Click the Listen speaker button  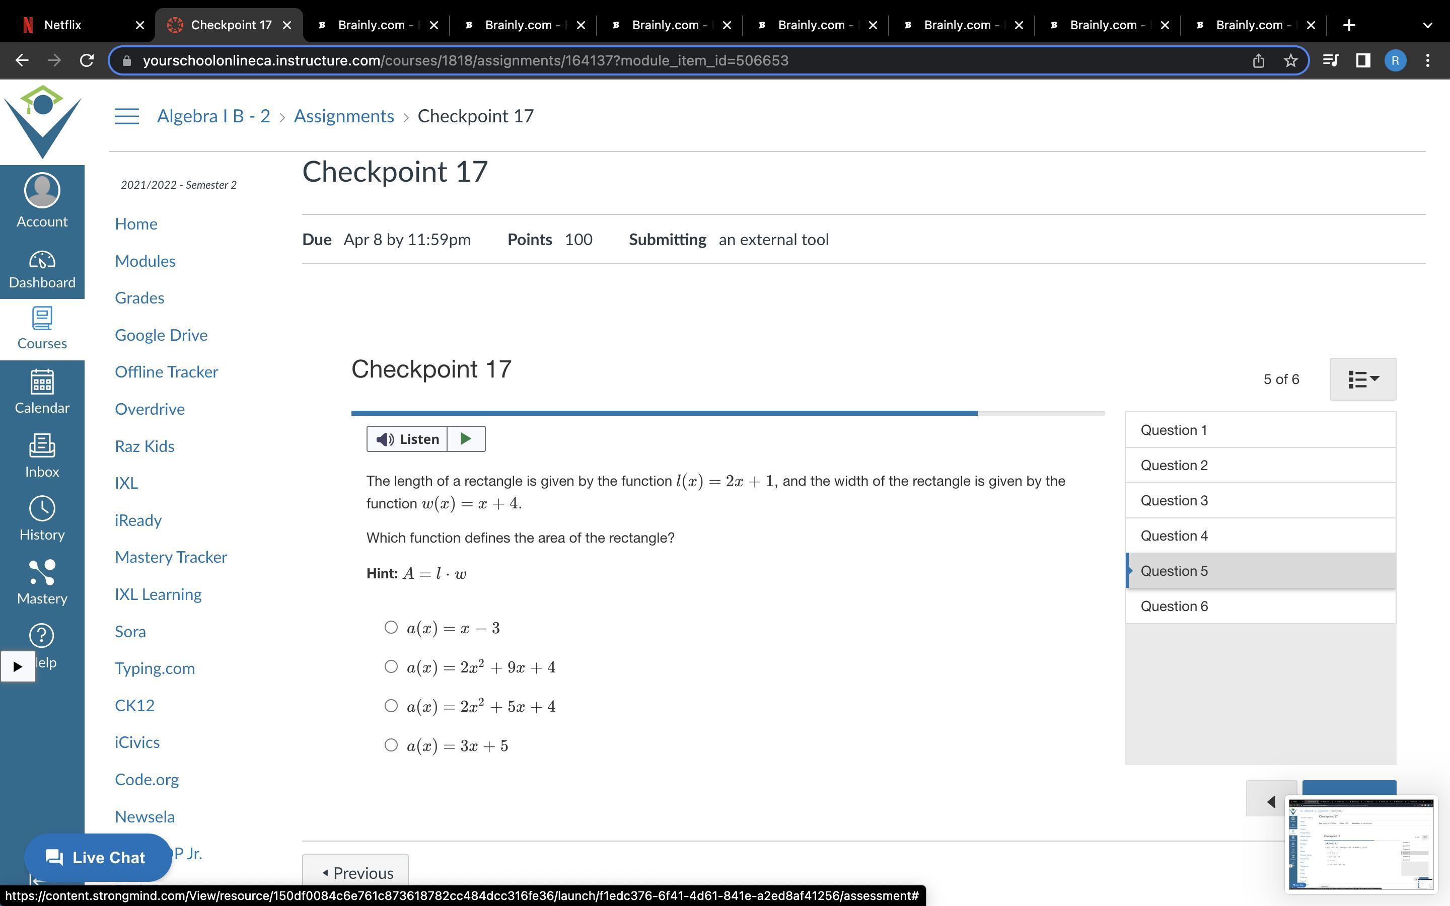[x=407, y=439]
